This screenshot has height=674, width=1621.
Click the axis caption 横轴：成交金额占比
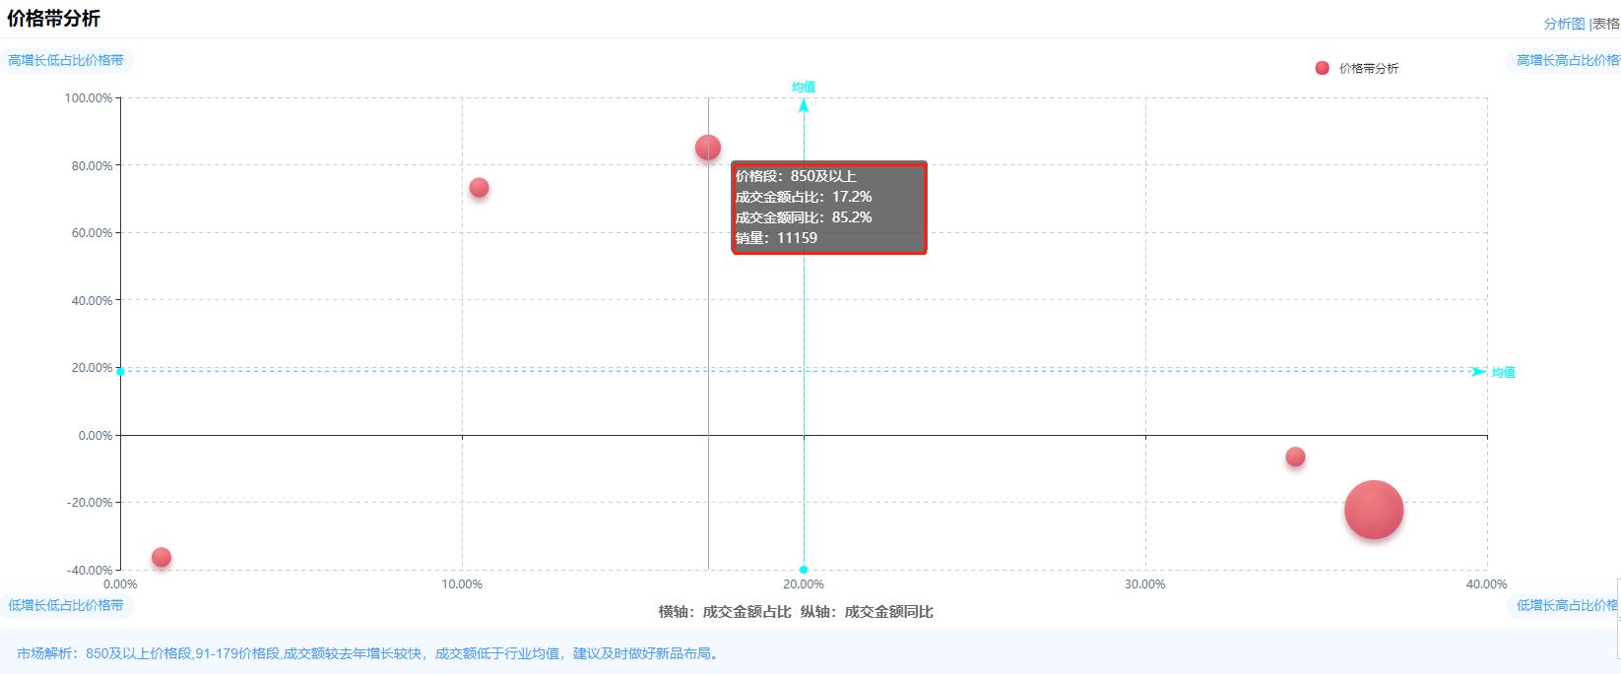[725, 611]
